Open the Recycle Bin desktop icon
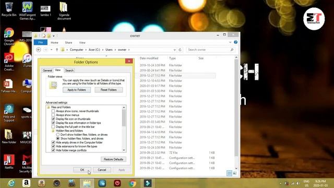The width and height of the screenshot is (334, 188). tap(9, 9)
